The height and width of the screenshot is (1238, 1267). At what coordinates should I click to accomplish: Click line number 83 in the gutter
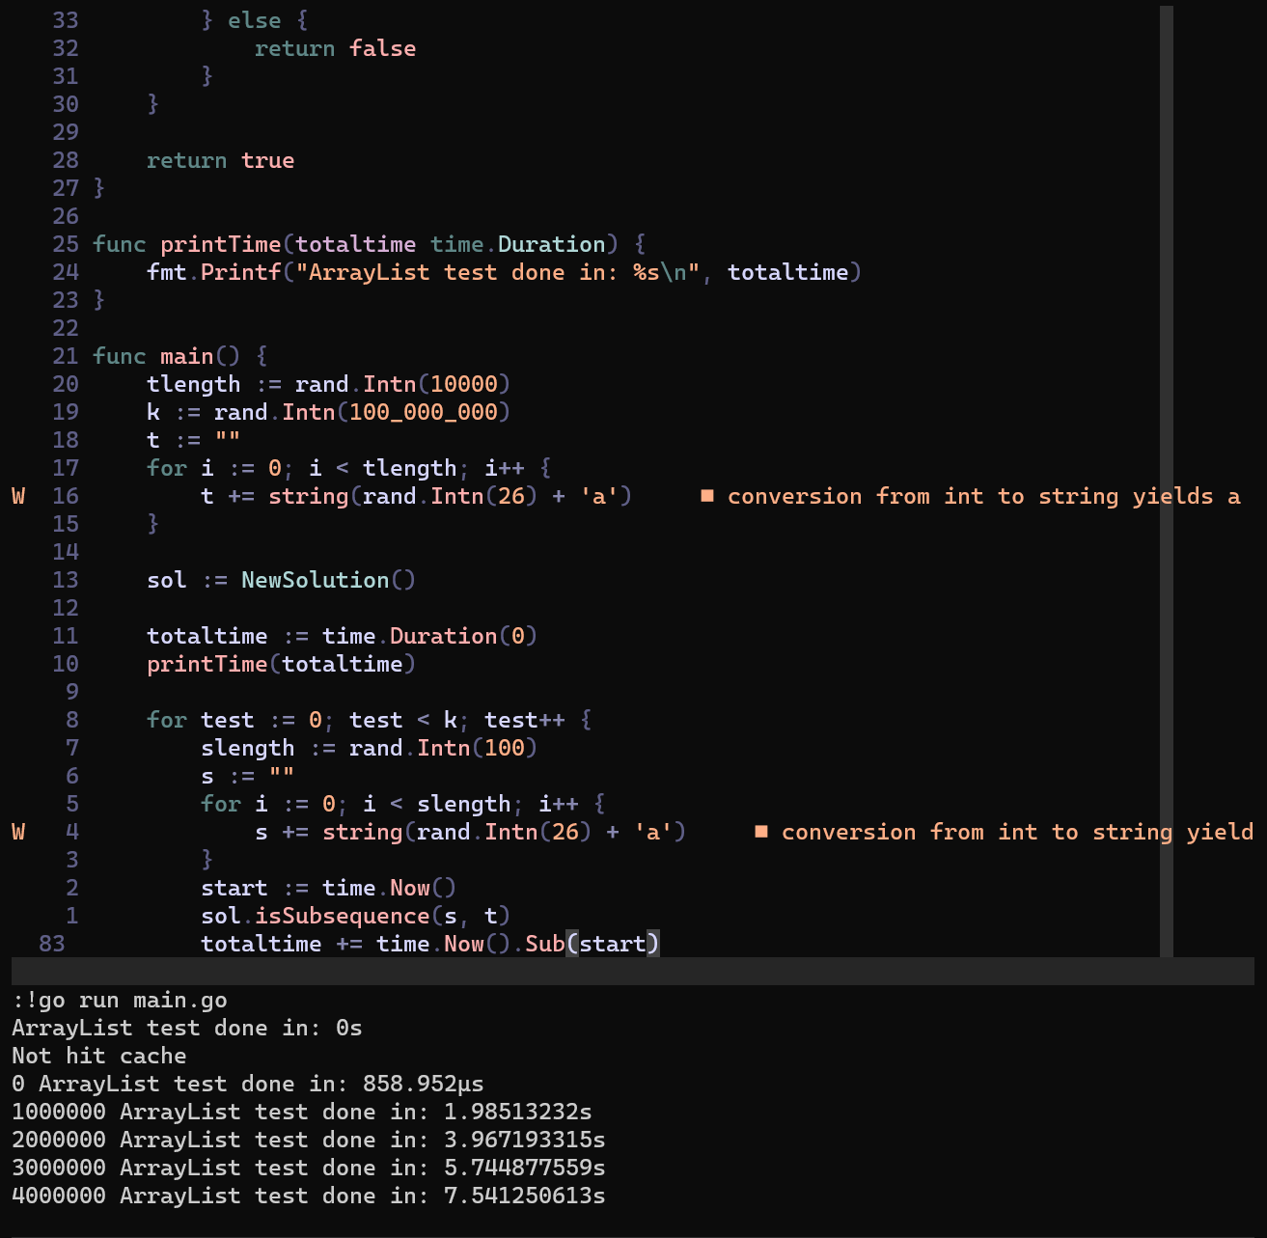pyautogui.click(x=52, y=944)
